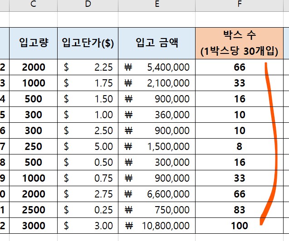Click box count 33 in the 2,100,000 row
The image size is (289, 241).
[239, 83]
